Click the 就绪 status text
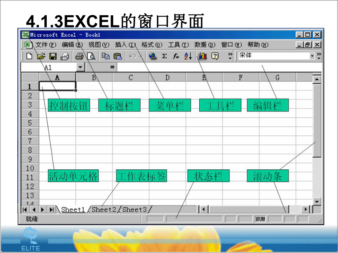Screen dimensions: 338x253 pos(32,219)
